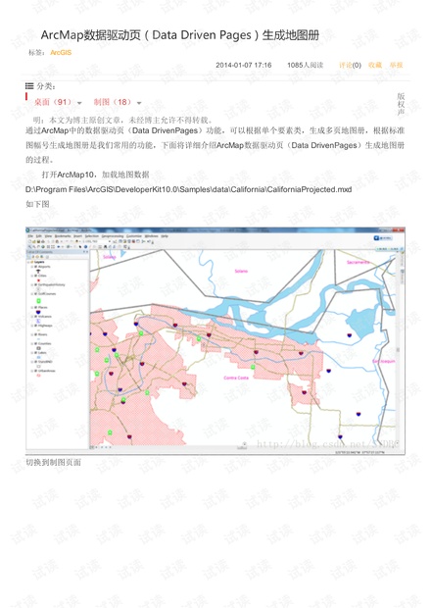Click the Save document icon
The image size is (431, 608).
[x=38, y=241]
